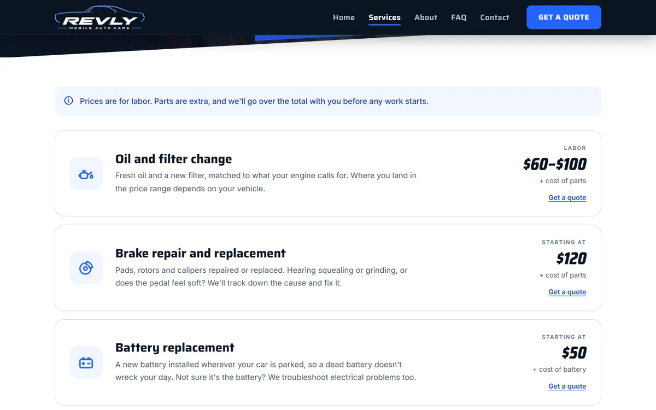Click the brake disc service icon
The width and height of the screenshot is (656, 410).
pos(86,268)
